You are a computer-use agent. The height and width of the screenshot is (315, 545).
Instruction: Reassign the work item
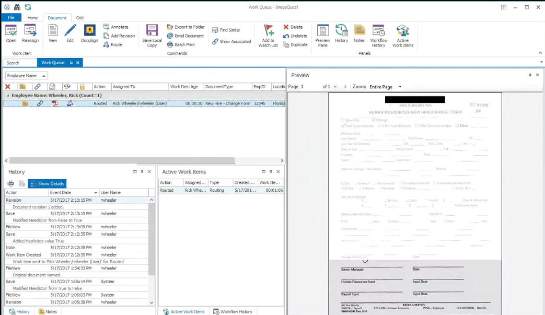pos(30,33)
